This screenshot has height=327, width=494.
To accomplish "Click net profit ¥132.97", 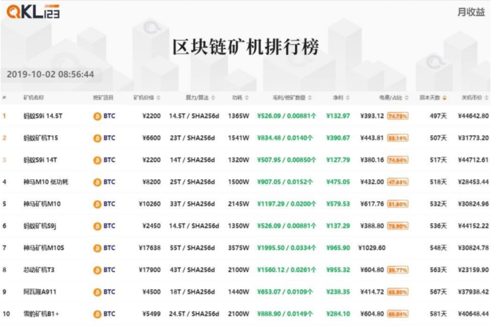I will pos(338,116).
